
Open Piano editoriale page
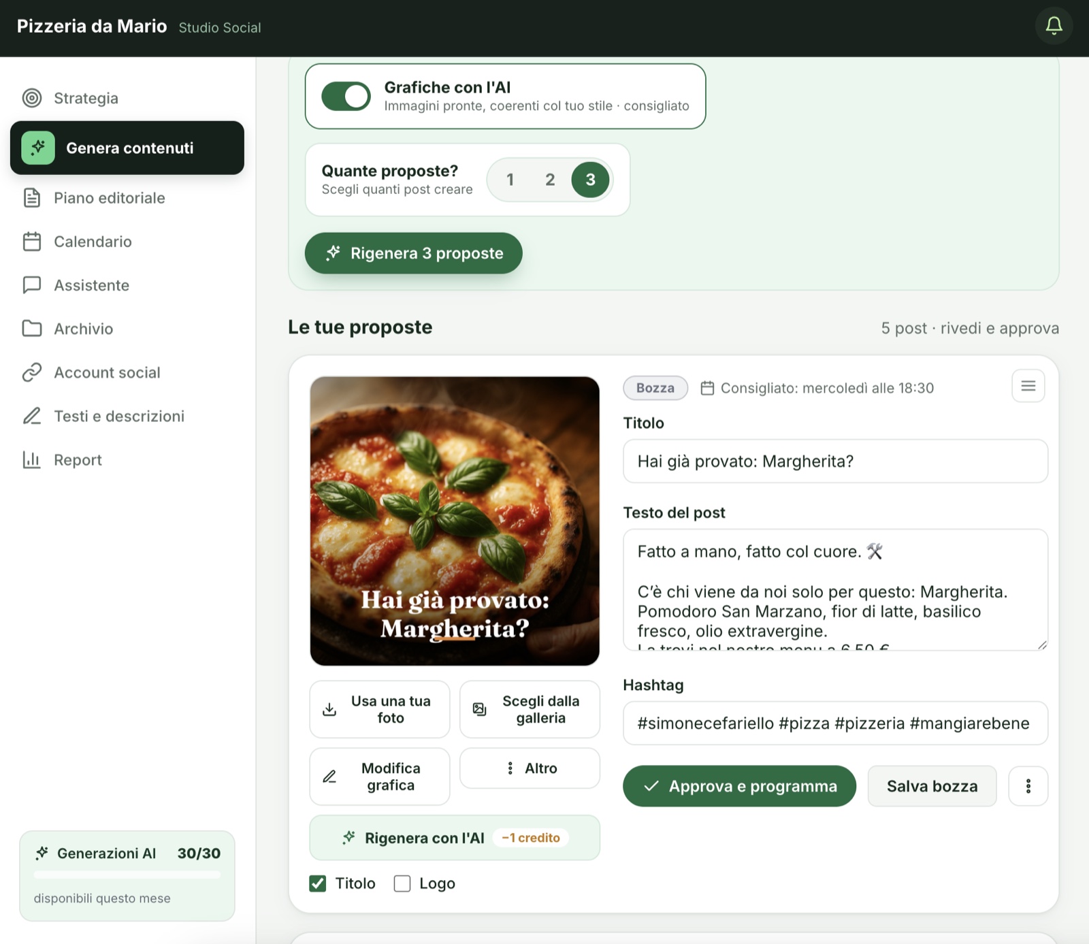coord(127,198)
